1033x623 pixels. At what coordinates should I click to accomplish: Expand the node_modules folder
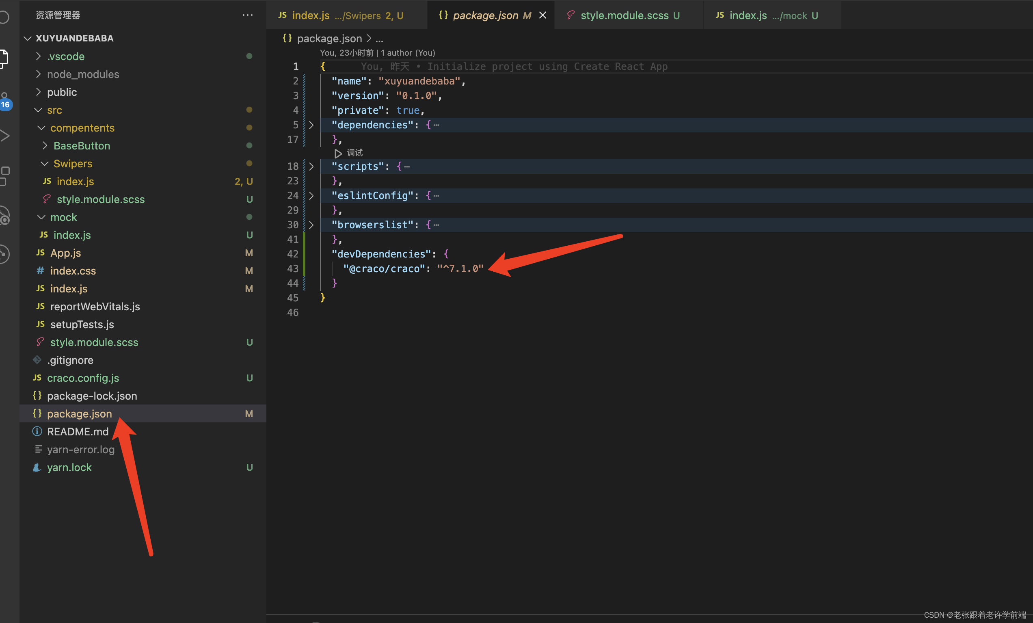82,74
